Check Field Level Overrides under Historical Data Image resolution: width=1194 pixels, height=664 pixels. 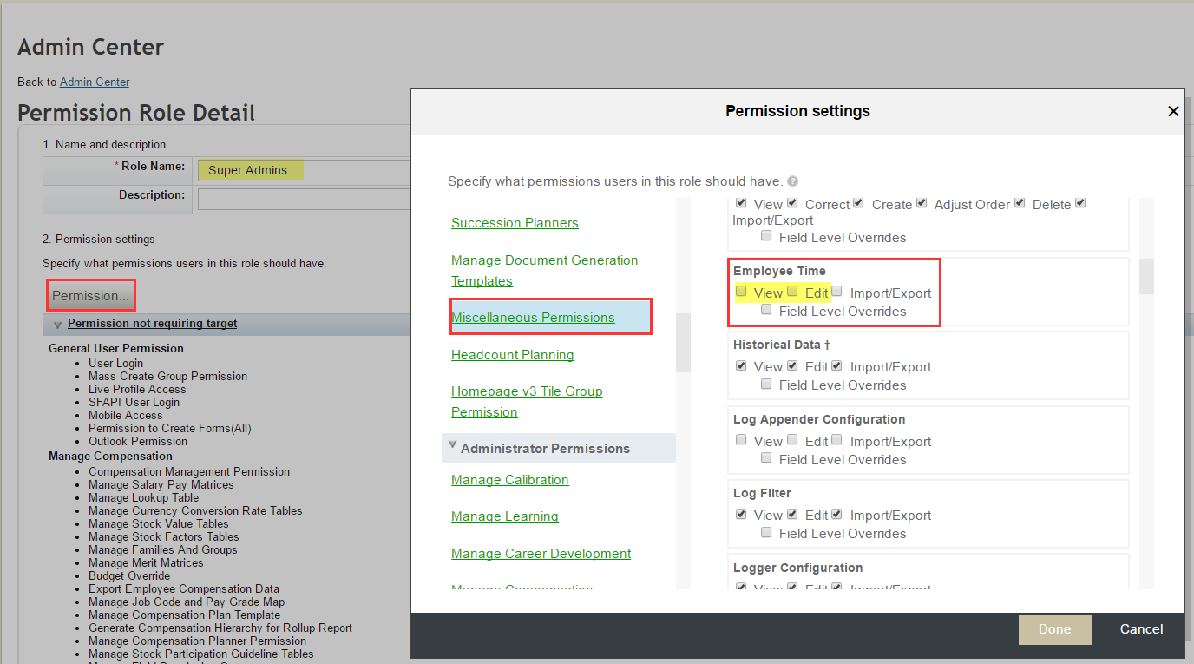tap(766, 384)
